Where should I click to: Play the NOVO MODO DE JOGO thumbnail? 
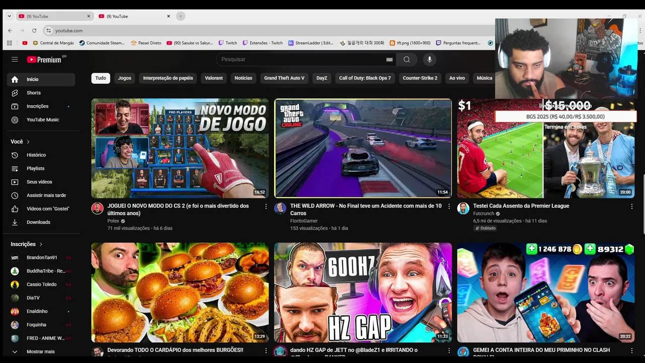point(180,148)
